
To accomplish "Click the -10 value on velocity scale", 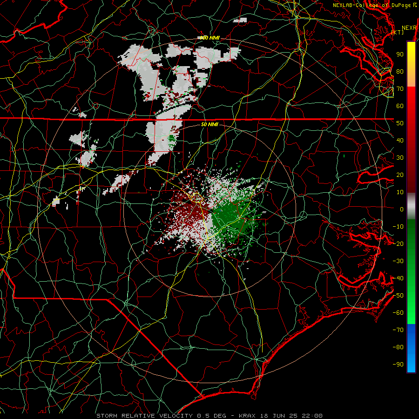I will click(398, 227).
